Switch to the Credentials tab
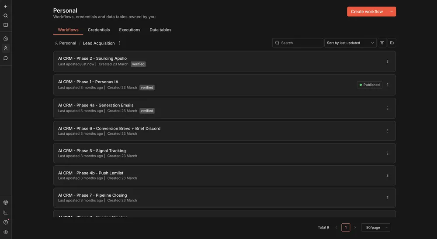The width and height of the screenshot is (437, 239). click(99, 30)
